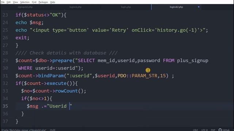This screenshot has width=234, height=131.
Task: Click line number 31 in gutter
Action: 5,76
